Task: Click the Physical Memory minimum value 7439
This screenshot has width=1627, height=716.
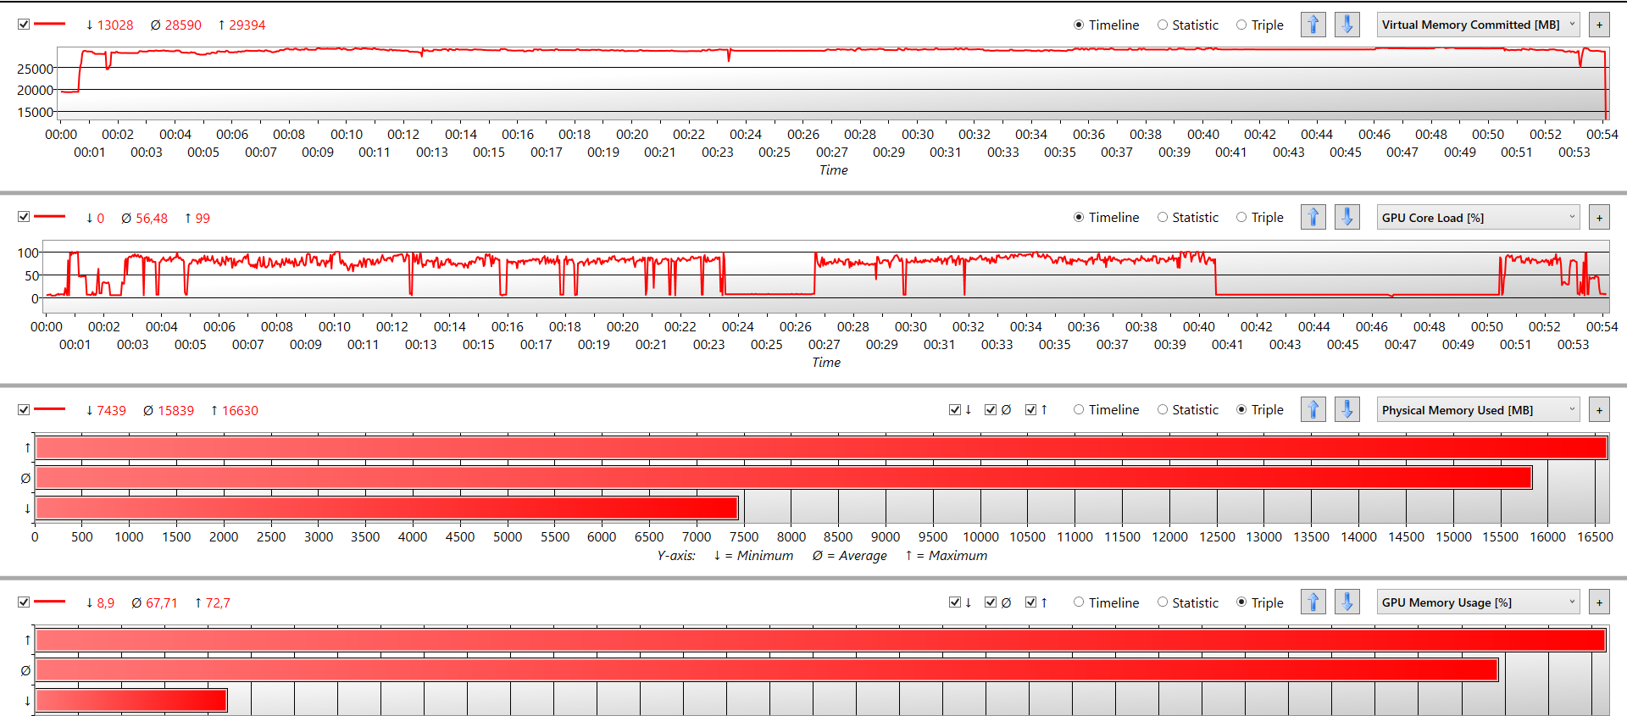Action: point(111,410)
